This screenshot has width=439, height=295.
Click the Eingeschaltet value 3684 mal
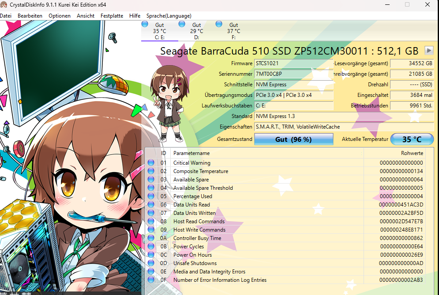412,95
